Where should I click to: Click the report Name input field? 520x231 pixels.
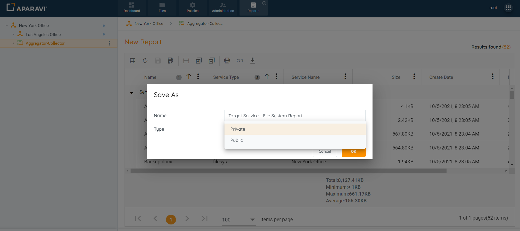click(295, 116)
